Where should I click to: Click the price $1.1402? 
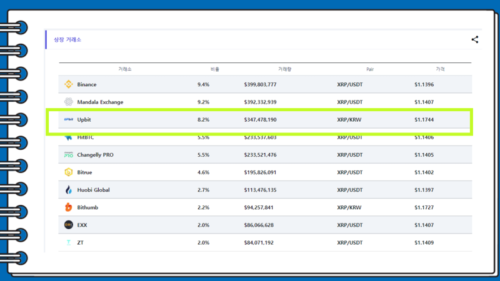424,172
